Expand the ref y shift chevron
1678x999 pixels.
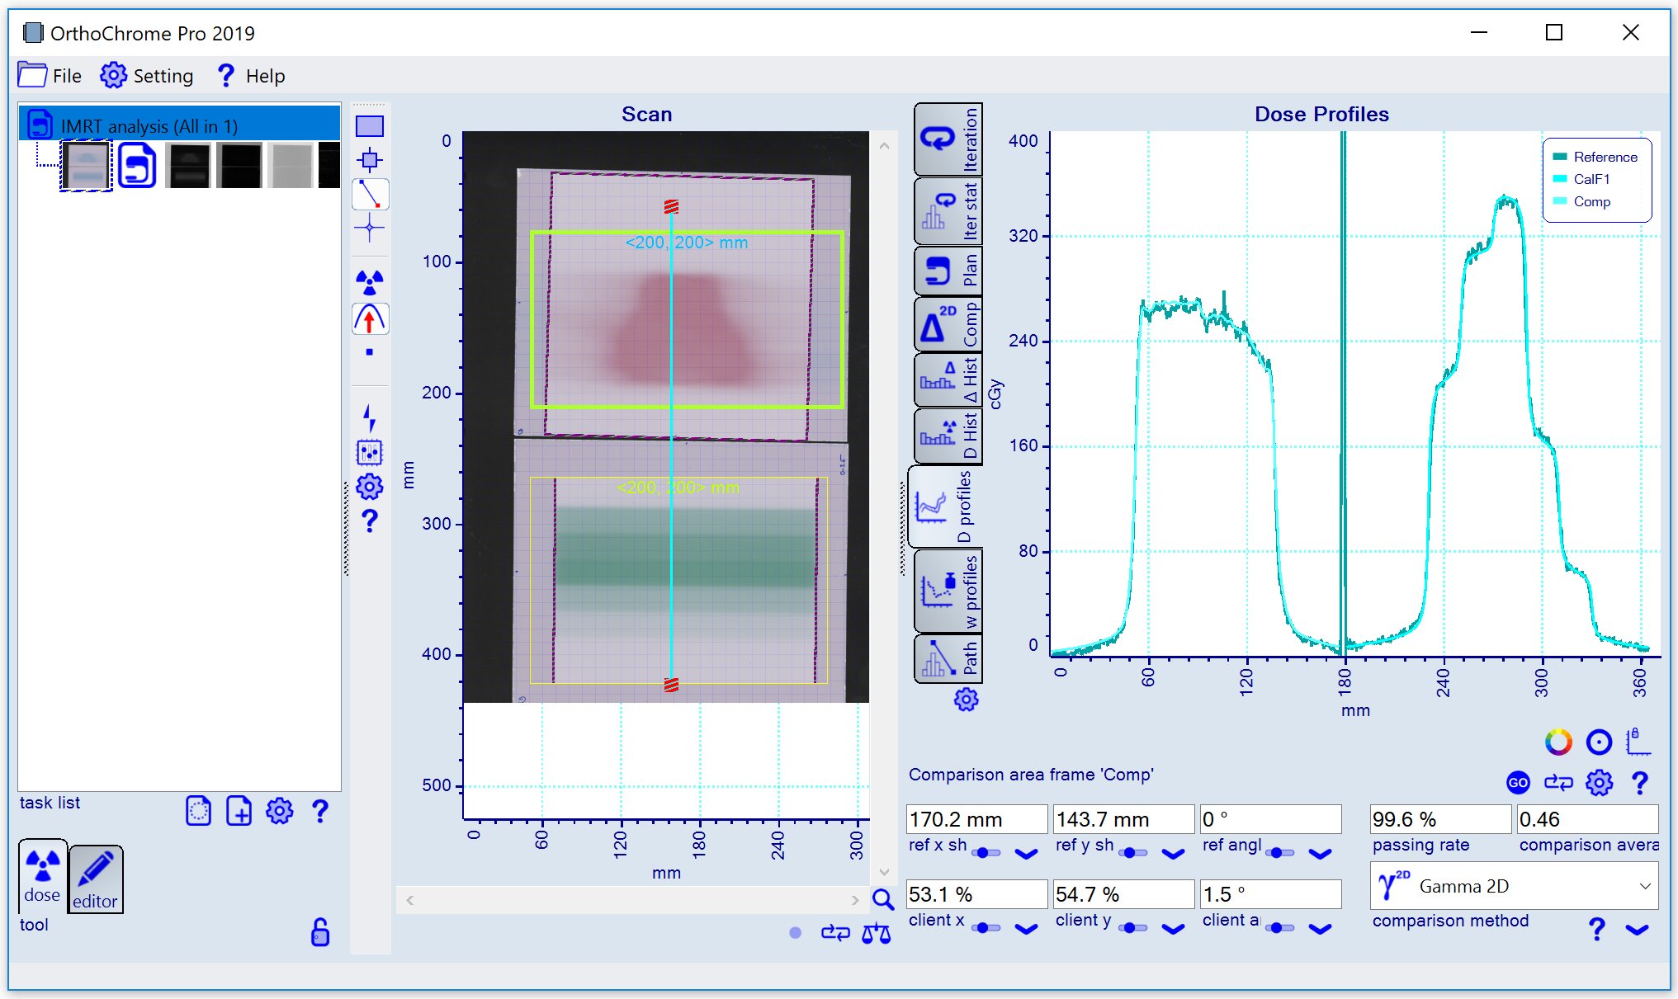point(1173,854)
